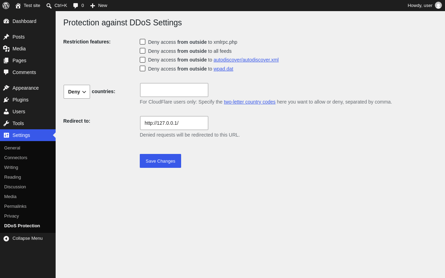Click the Ctrl+K search shortcut label
The height and width of the screenshot is (278, 445).
click(61, 6)
